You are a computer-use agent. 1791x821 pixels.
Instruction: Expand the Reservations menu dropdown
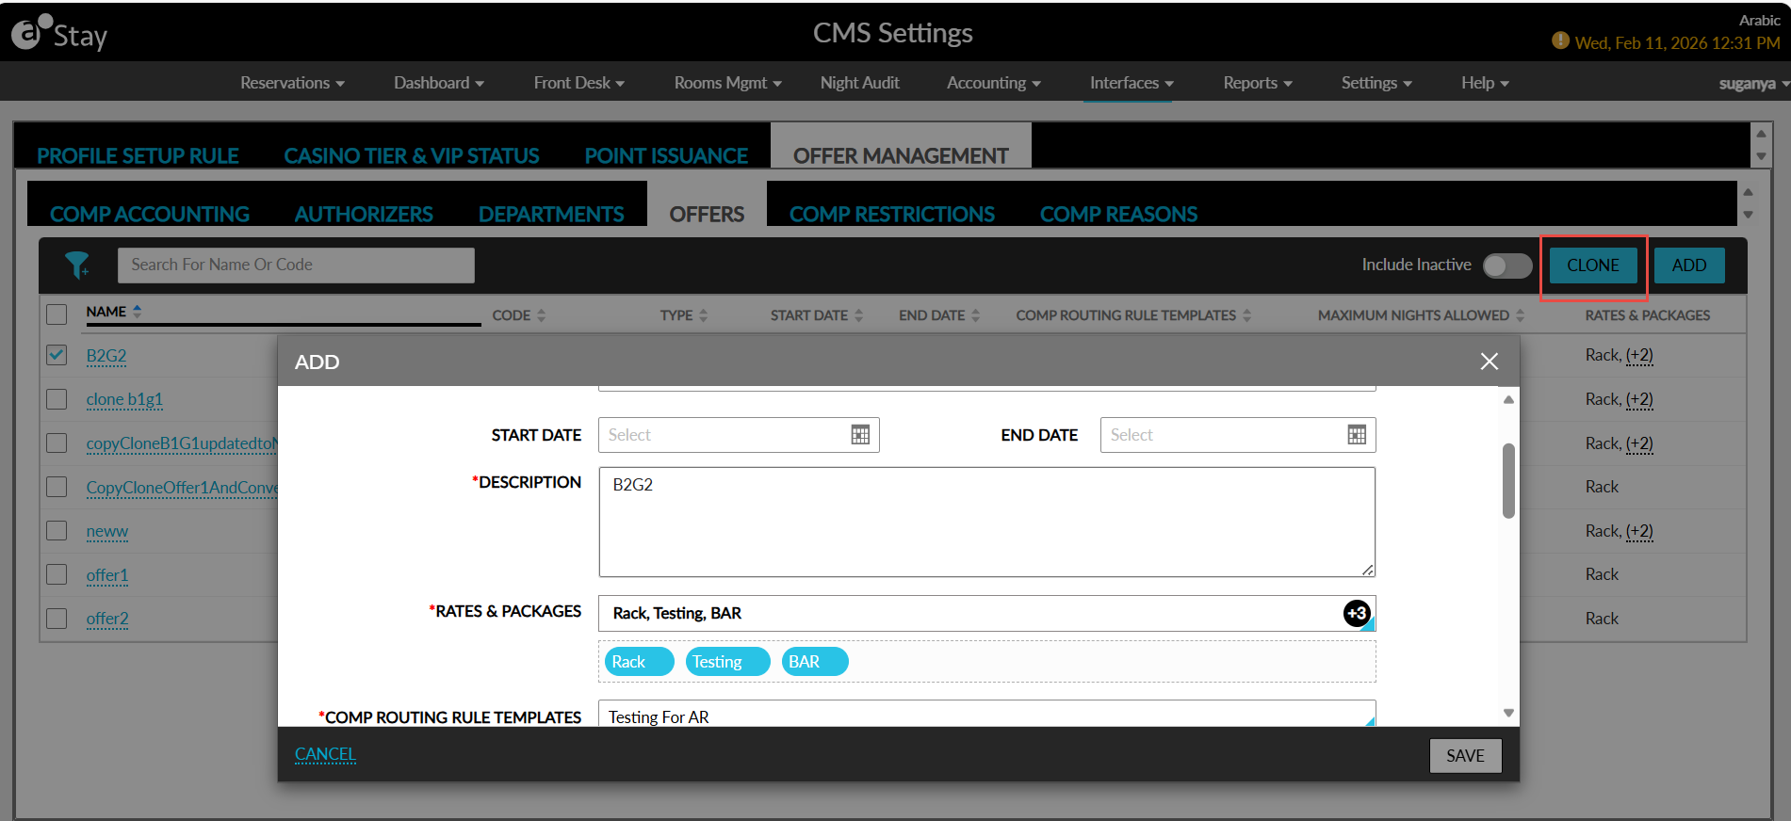click(292, 83)
